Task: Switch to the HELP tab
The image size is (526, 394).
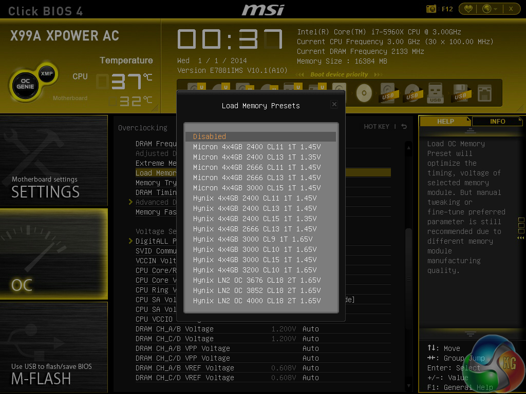Action: (445, 121)
